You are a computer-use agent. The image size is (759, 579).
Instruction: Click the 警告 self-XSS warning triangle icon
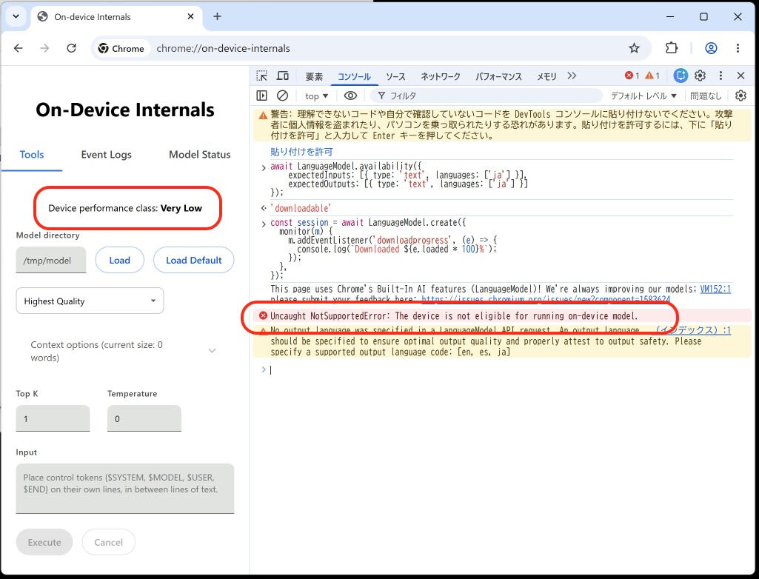click(263, 116)
